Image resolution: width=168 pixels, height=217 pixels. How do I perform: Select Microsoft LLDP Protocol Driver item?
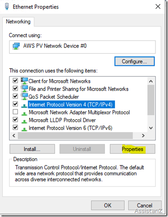(x=62, y=120)
